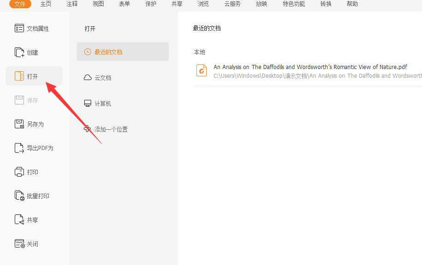Click the PDF thumbnail beside the recent document
This screenshot has width=422, height=265.
click(x=201, y=70)
